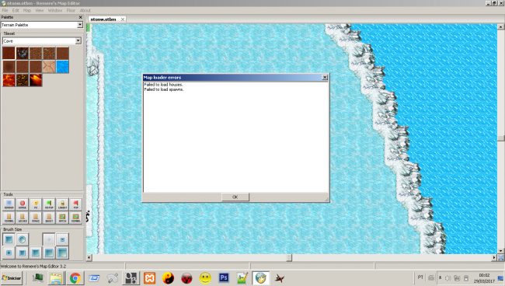Switch to the ntonw.otbm tab
This screenshot has width=505, height=286.
click(x=103, y=19)
